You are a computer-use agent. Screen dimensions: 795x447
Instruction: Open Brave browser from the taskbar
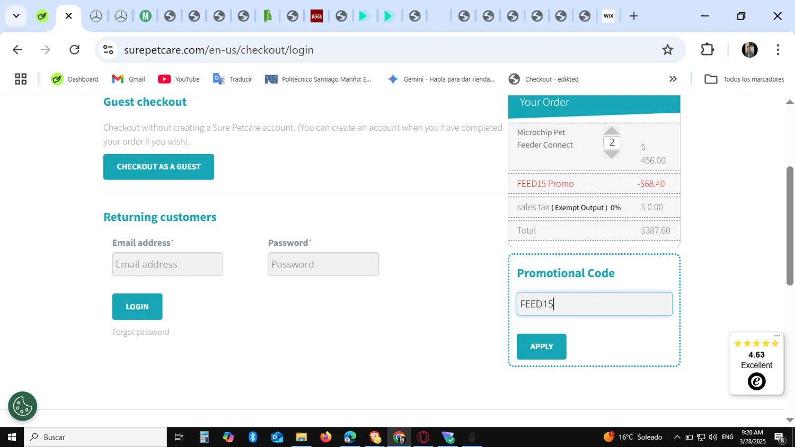375,437
